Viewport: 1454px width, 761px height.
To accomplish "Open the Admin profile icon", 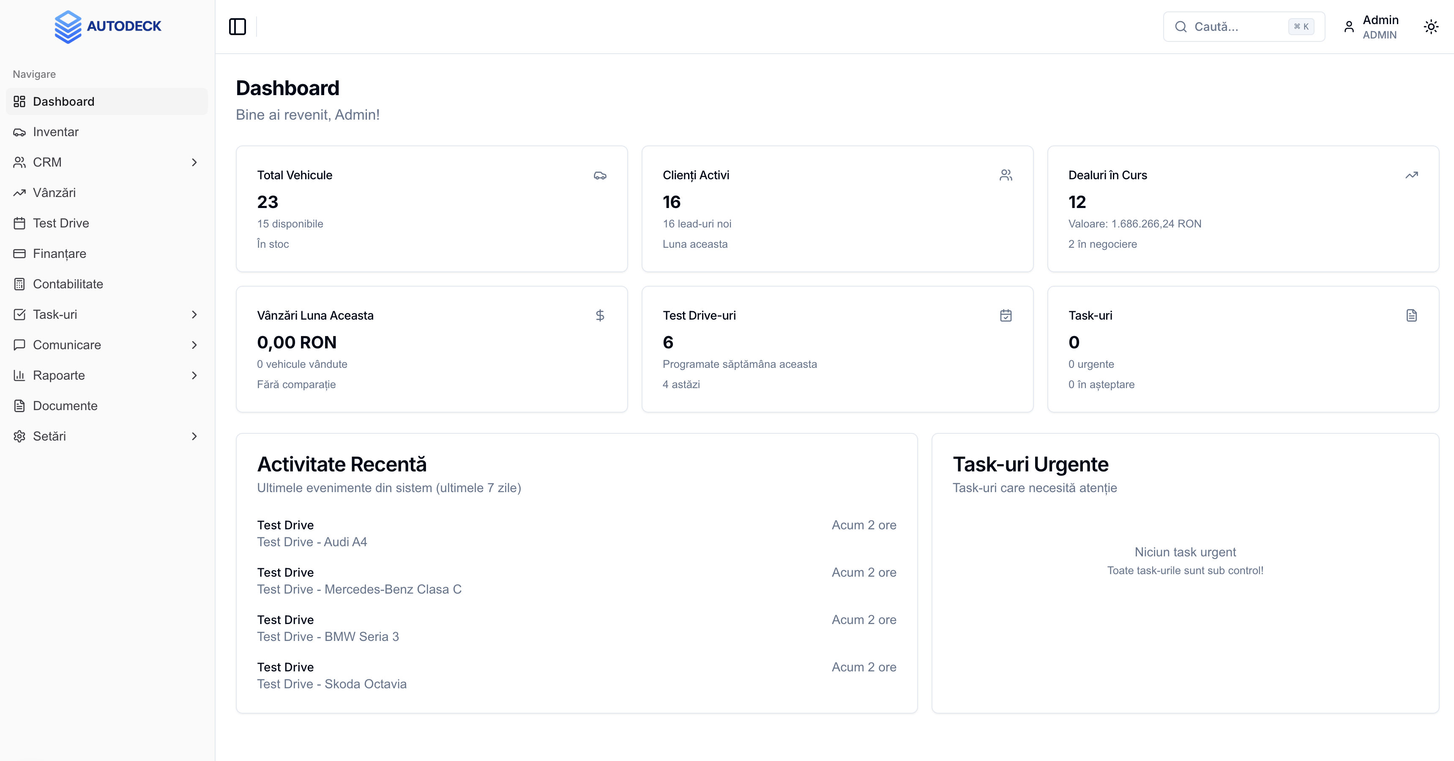I will point(1350,27).
